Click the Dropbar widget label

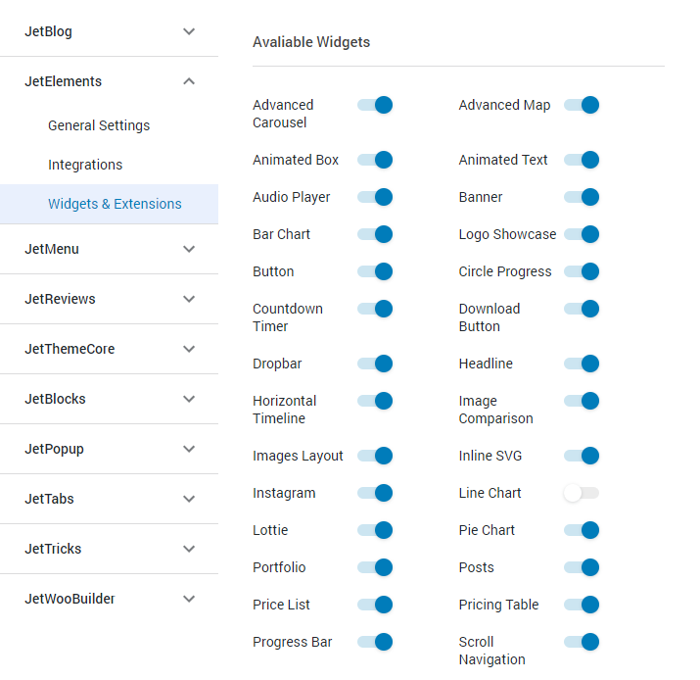pos(277,364)
